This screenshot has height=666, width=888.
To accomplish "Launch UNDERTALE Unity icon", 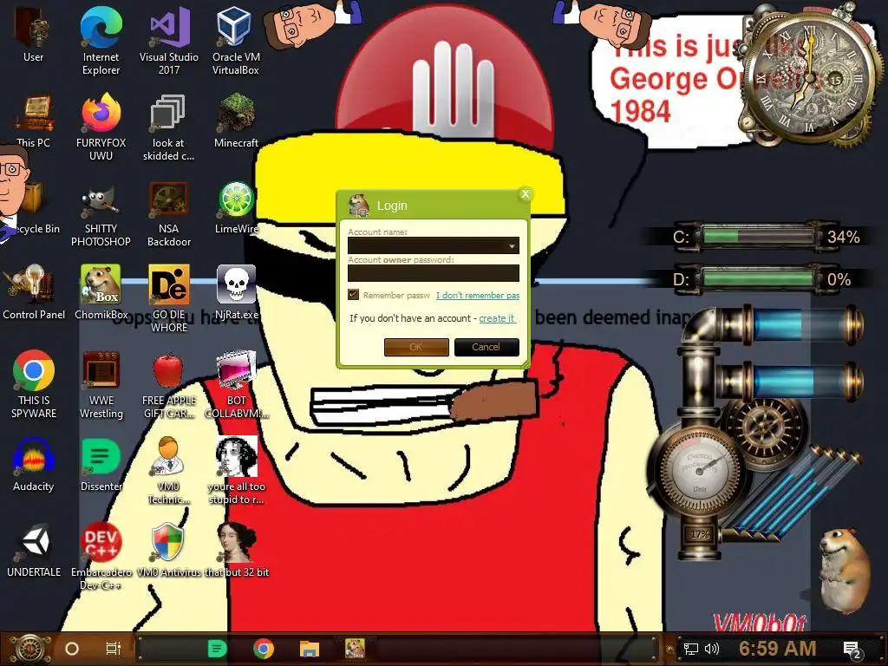I will (34, 551).
